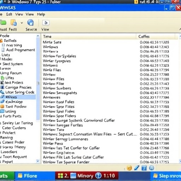The image size is (181, 181).
Task: Click the icon beside Add Progrement
Action: [x=3, y=50]
